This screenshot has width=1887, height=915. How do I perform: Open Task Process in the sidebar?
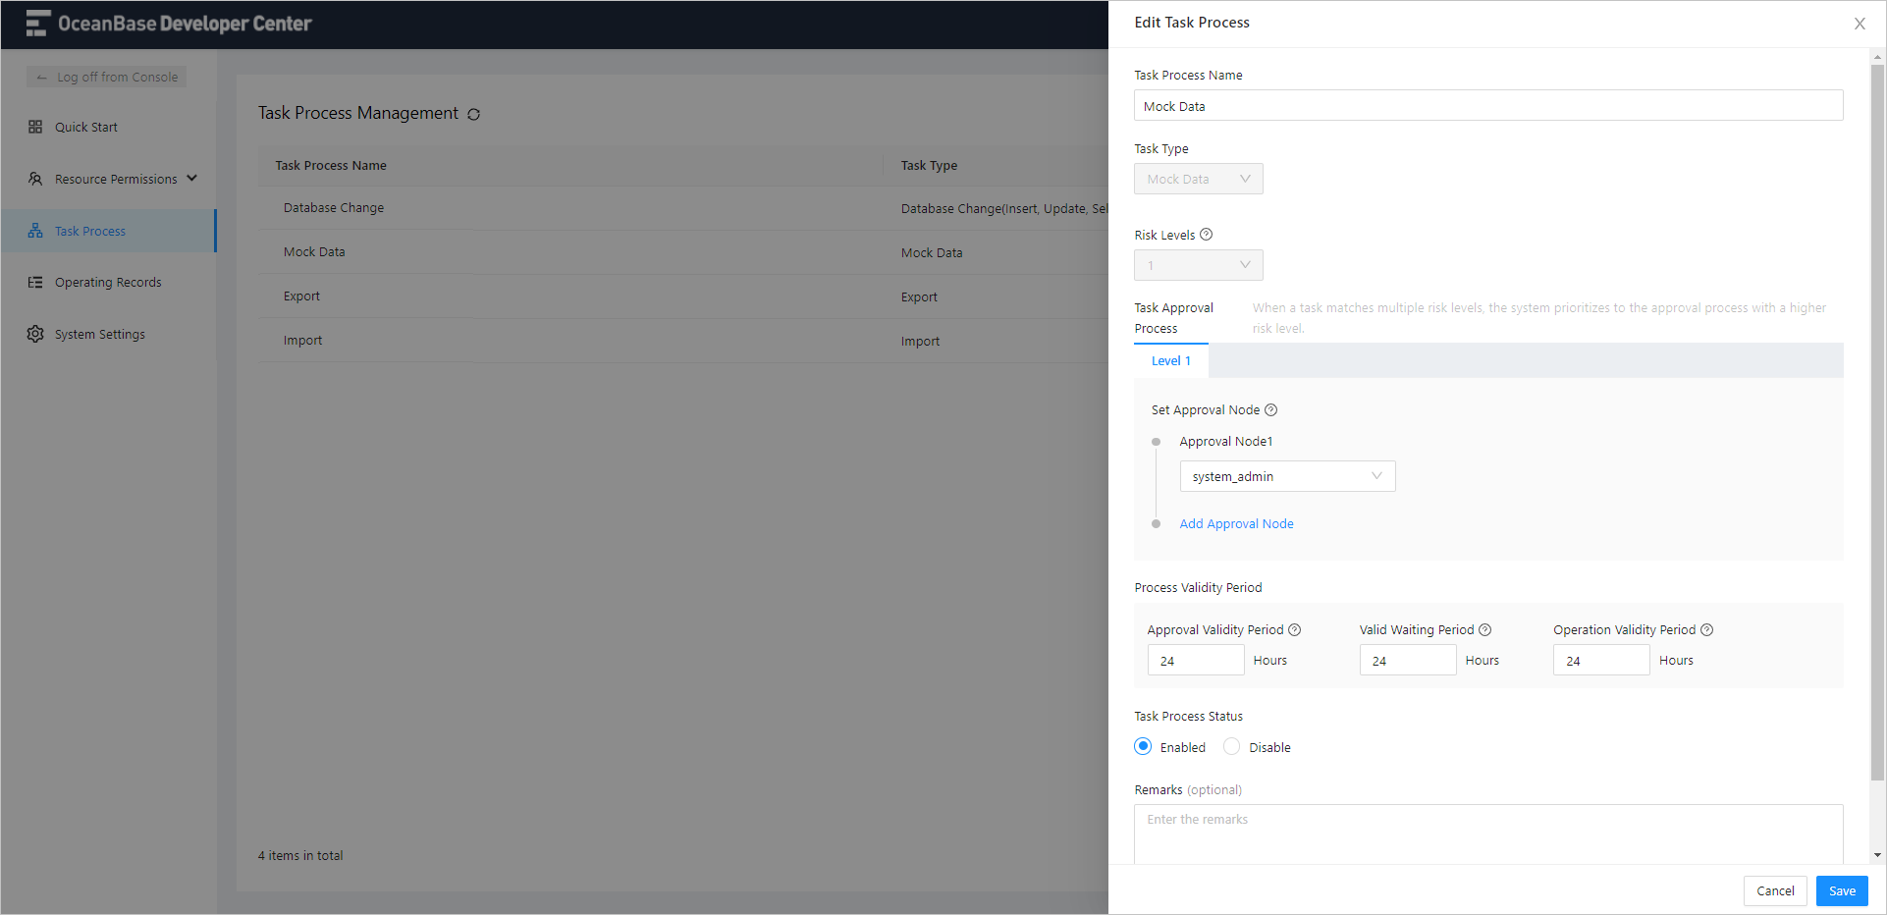108,231
